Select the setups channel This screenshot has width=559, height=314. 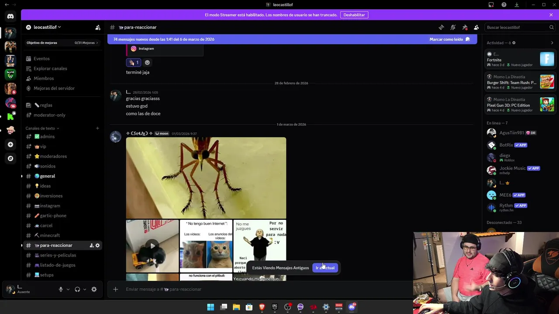(x=62, y=275)
